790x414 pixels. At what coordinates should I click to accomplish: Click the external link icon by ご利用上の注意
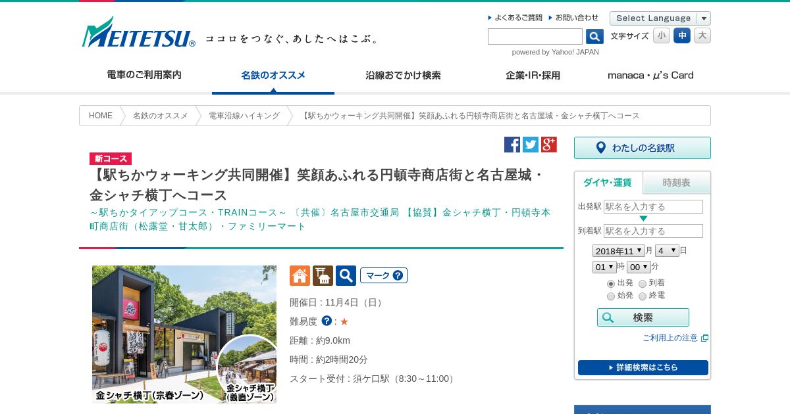[x=704, y=338]
